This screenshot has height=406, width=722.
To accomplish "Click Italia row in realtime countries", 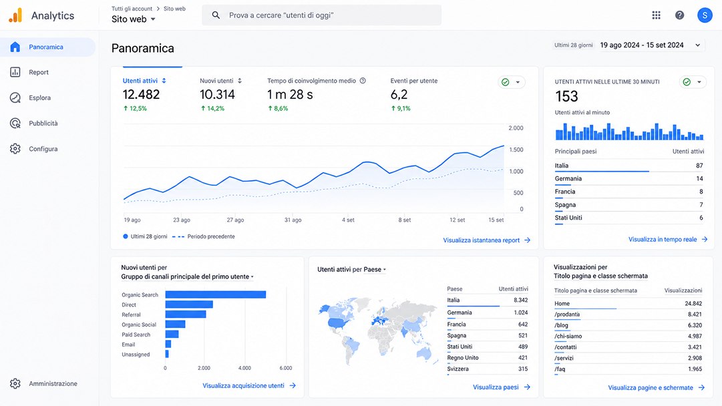I will [629, 166].
